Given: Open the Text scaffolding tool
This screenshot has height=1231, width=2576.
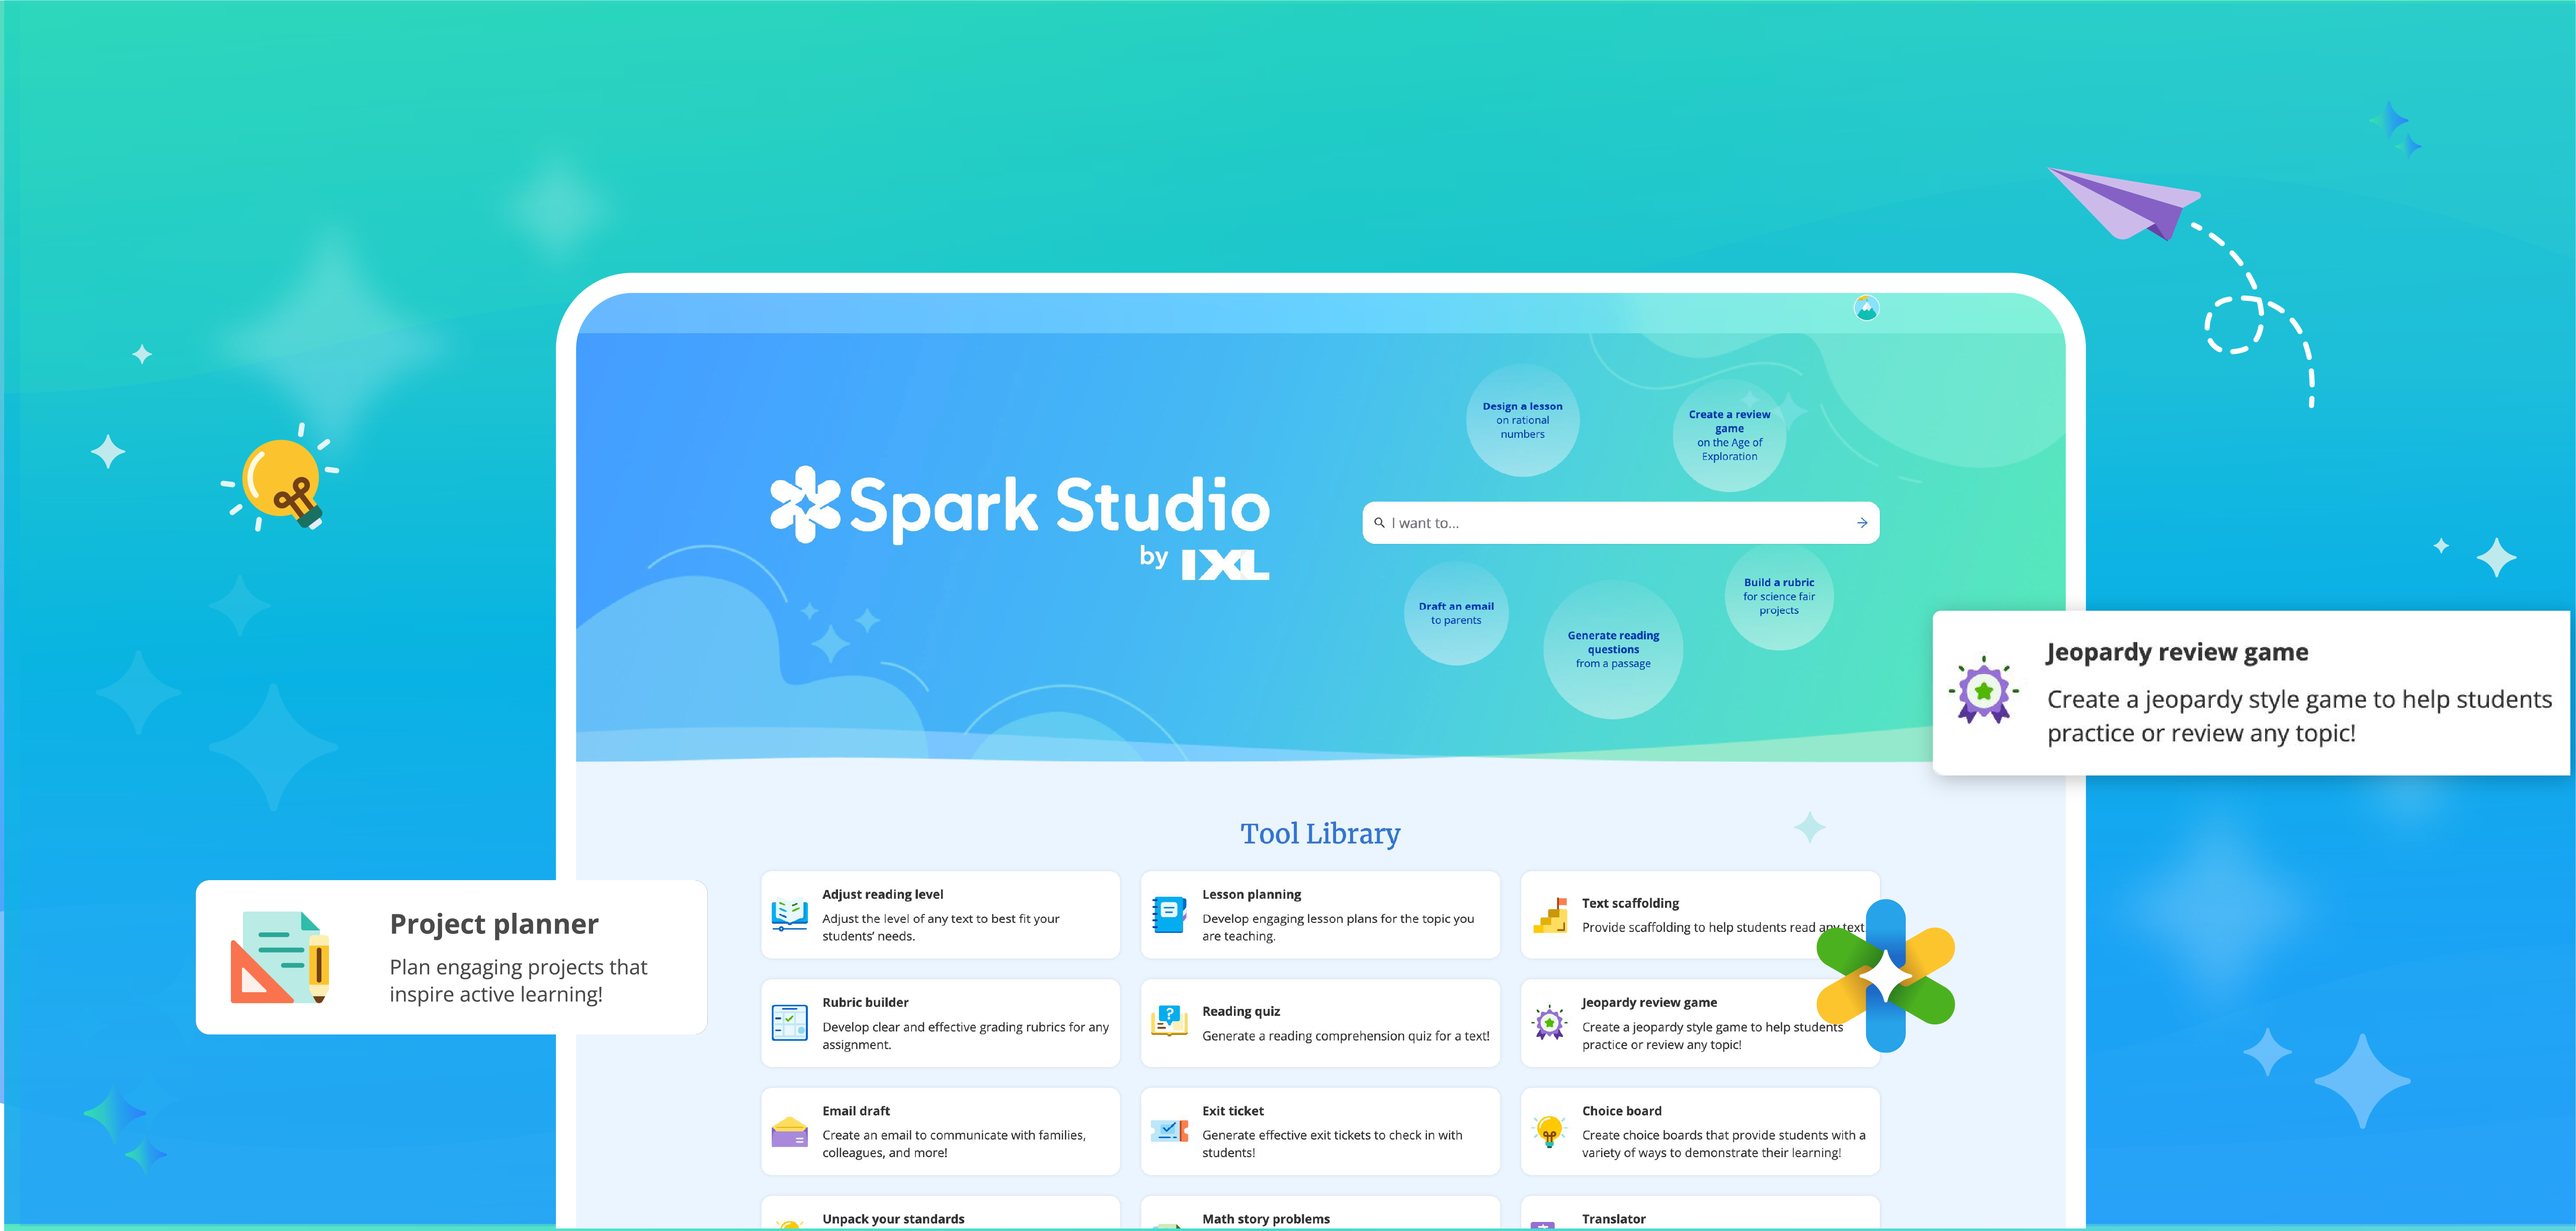Looking at the screenshot, I should pos(1700,914).
